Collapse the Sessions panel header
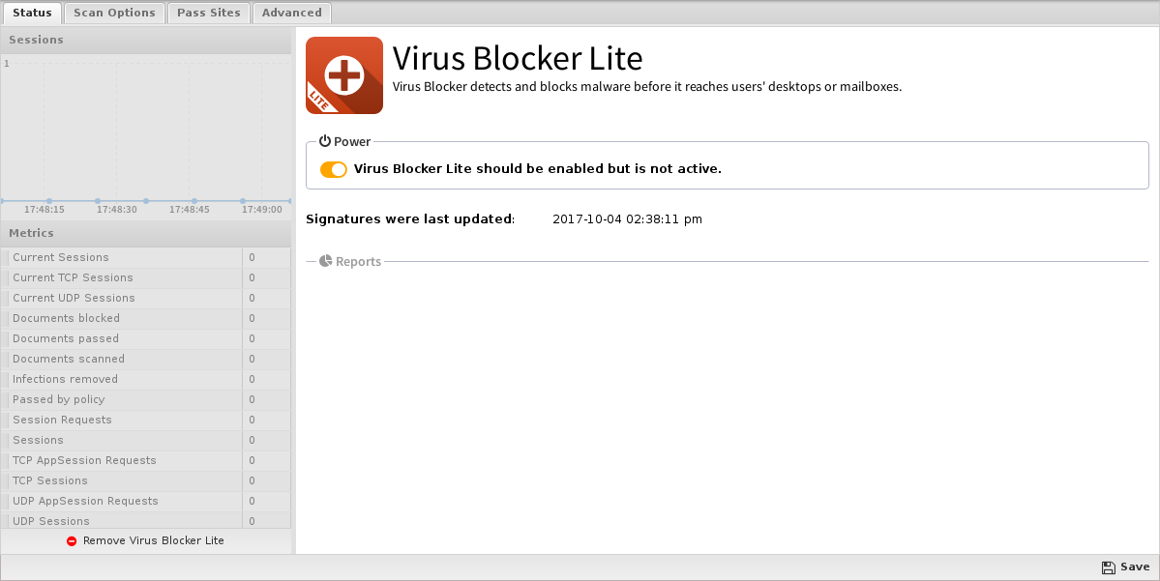Viewport: 1160px width, 581px height. [x=146, y=40]
